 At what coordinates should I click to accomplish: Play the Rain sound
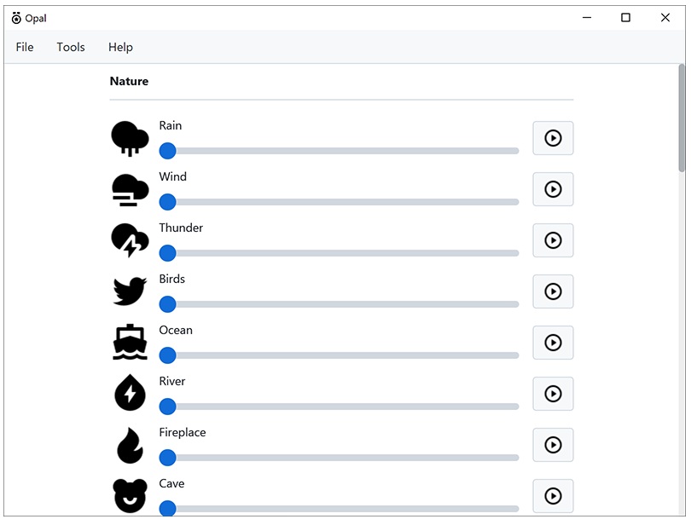(553, 138)
